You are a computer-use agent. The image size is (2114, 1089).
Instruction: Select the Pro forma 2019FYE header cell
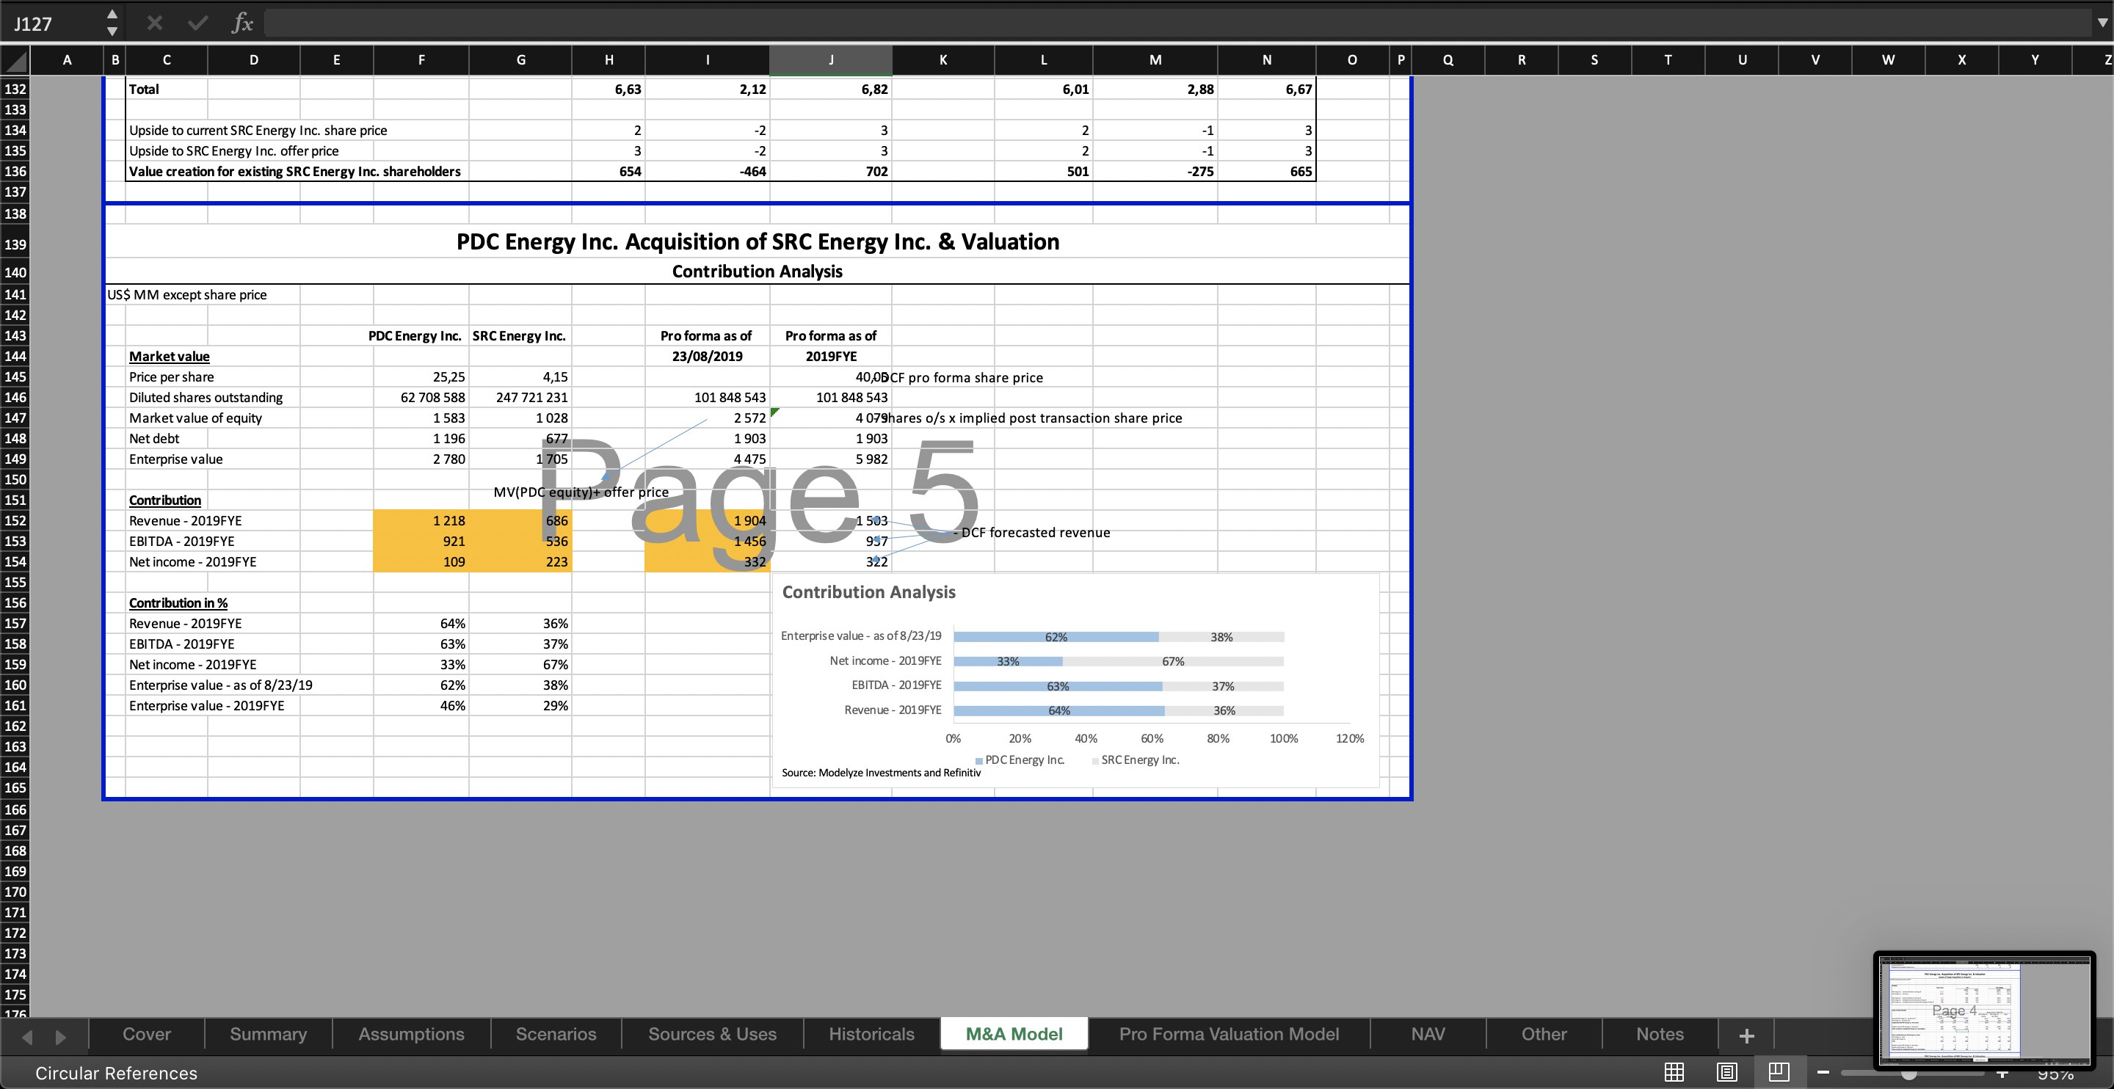click(830, 356)
